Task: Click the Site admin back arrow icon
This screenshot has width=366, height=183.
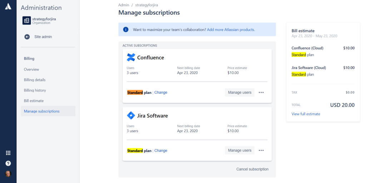Action: (27, 37)
